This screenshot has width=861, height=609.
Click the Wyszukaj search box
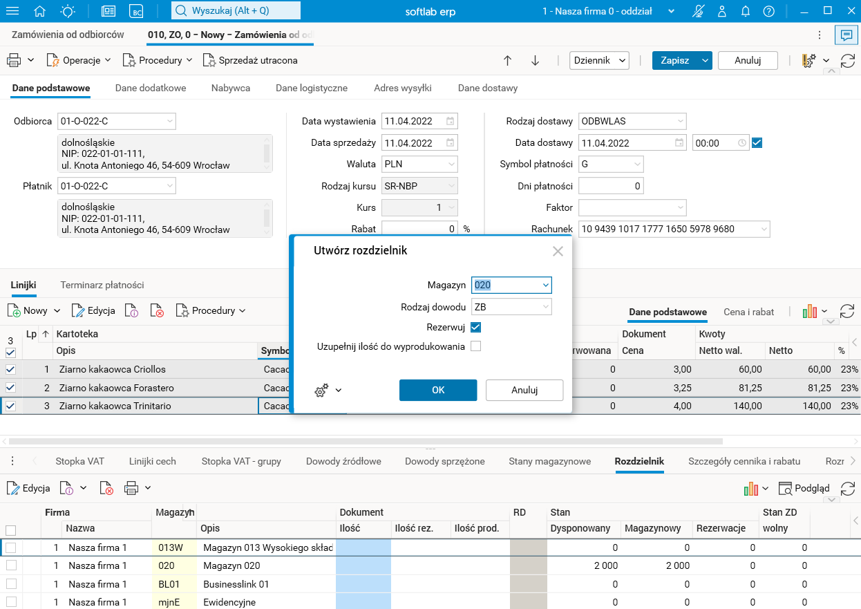236,11
